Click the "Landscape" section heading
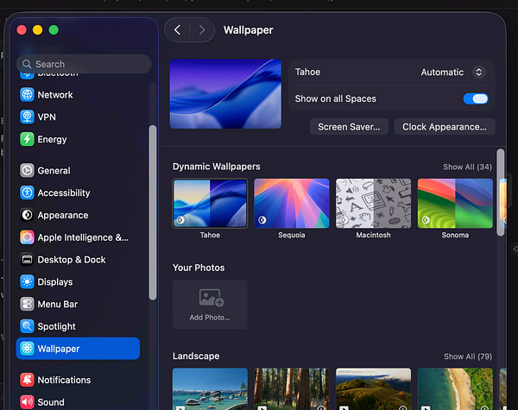This screenshot has width=518, height=410. [196, 356]
